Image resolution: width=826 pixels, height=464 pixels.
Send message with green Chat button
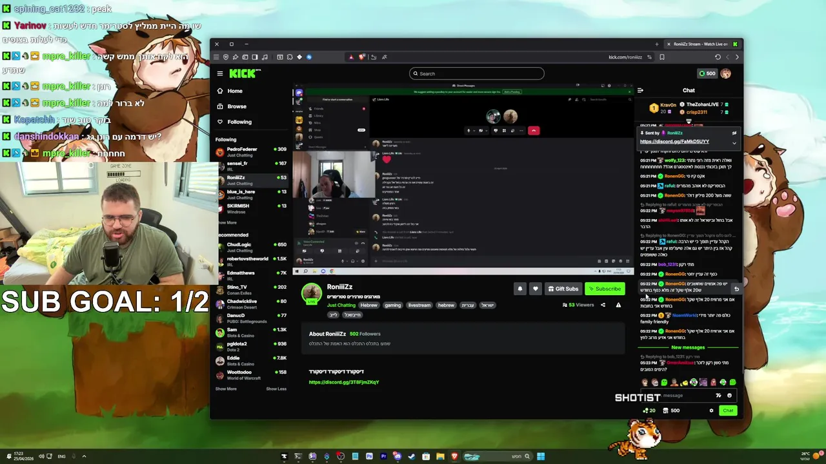(728, 411)
